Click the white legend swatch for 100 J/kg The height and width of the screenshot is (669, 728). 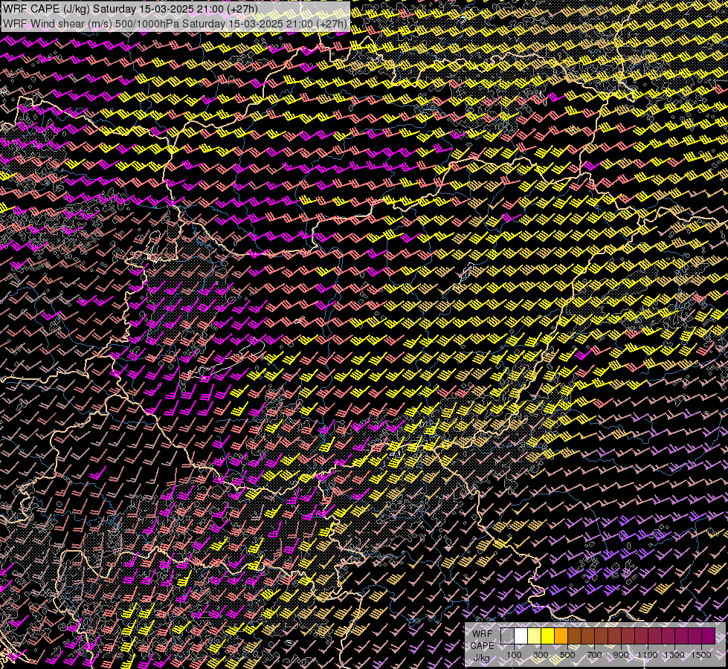pyautogui.click(x=521, y=636)
